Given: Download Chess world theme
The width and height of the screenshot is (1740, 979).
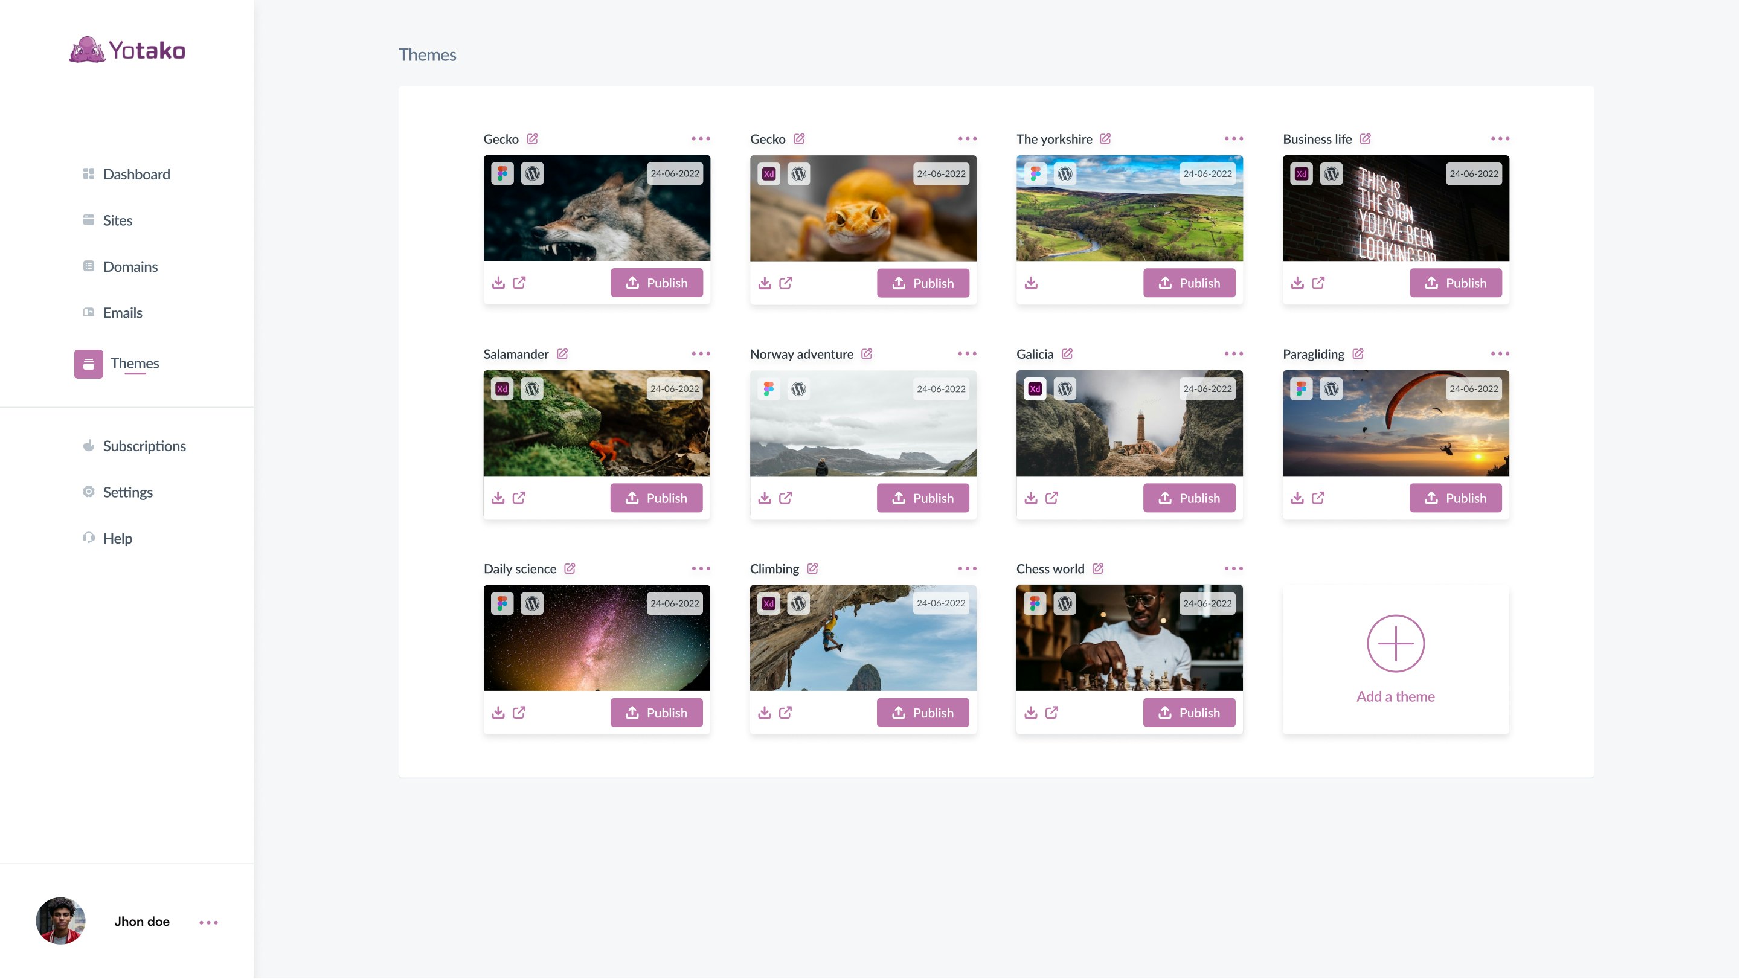Looking at the screenshot, I should tap(1032, 713).
